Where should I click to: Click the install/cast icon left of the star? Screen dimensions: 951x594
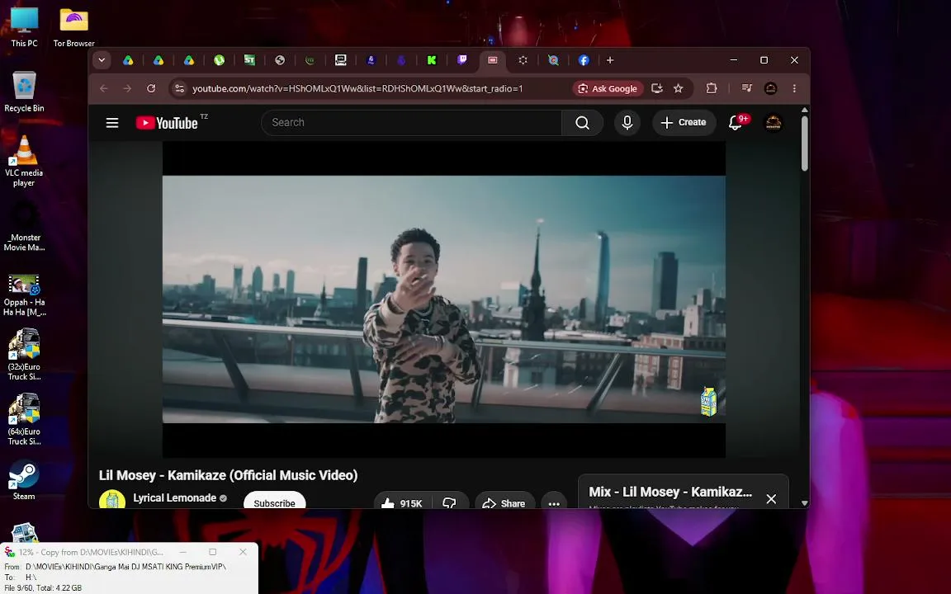coord(657,88)
